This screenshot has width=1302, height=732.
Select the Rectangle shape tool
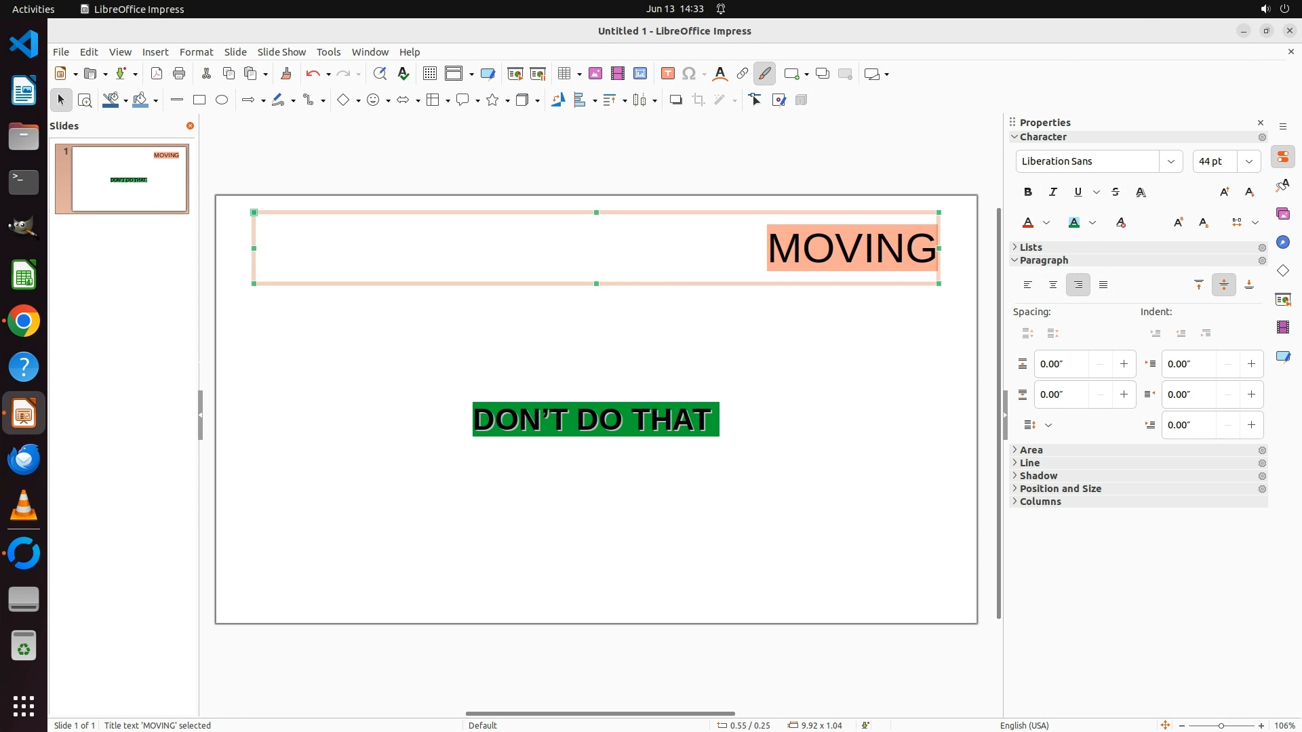point(199,100)
